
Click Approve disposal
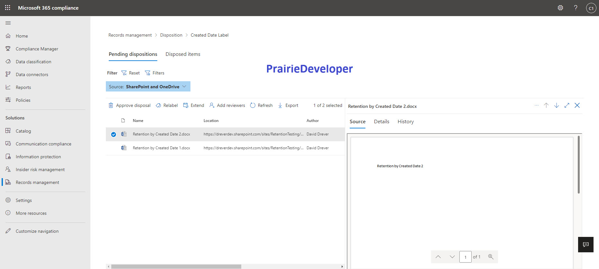[x=129, y=105]
